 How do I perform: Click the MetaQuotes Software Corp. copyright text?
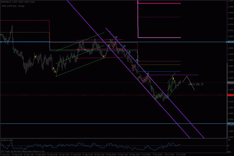point(23,151)
